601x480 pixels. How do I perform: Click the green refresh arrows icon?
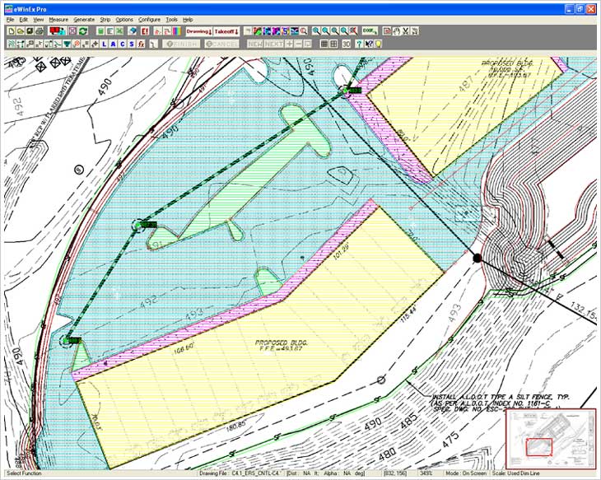click(x=83, y=31)
